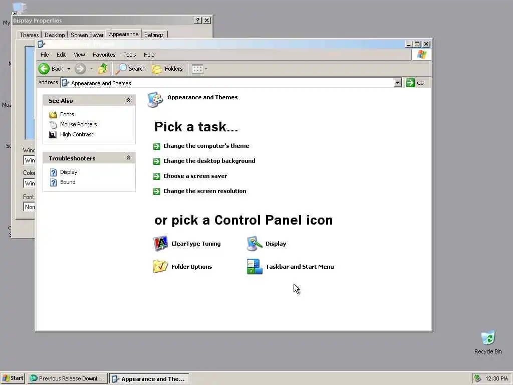Open the Search pane

131,69
